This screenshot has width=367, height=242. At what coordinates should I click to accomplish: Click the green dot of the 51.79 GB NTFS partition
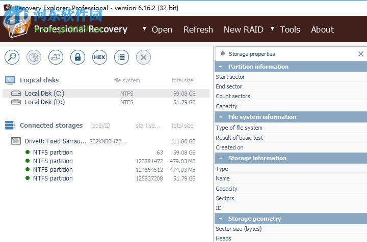[28, 178]
